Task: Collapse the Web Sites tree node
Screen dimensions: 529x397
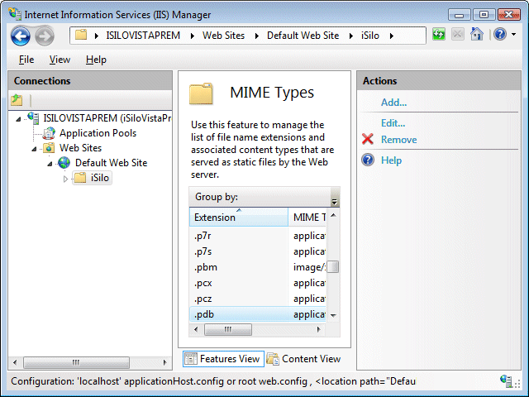Action: 34,148
